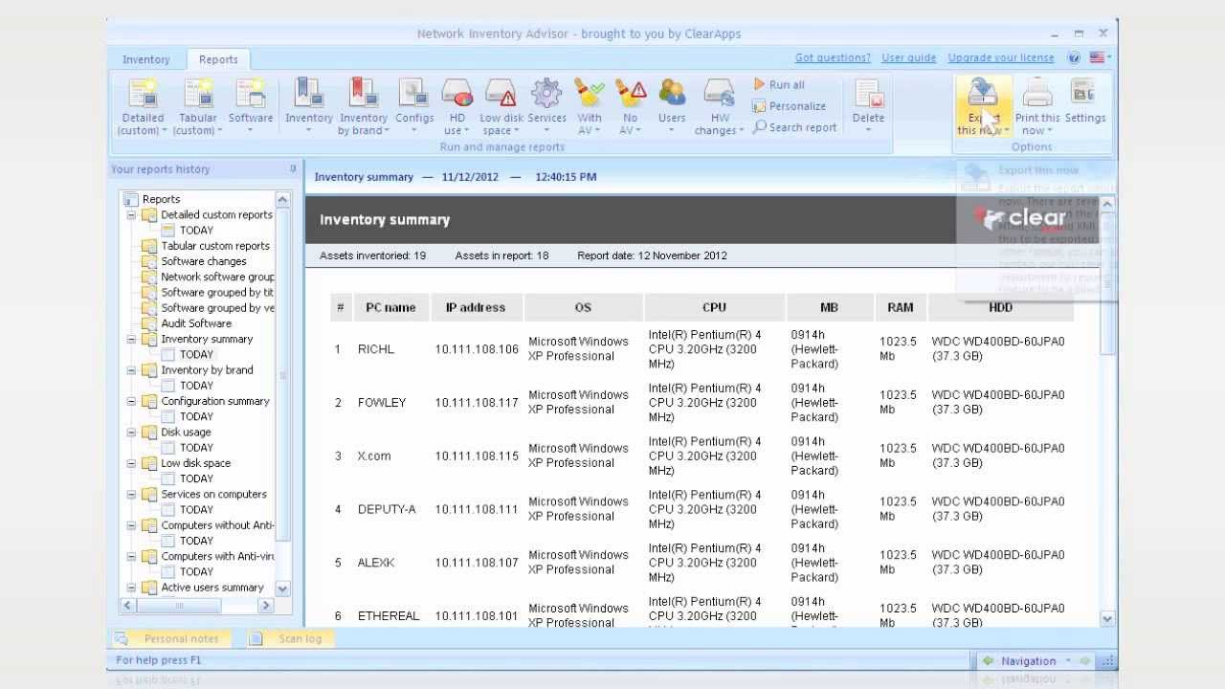Open the Services report icon

546,94
